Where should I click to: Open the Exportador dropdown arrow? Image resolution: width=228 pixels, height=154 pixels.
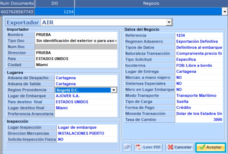coord(169,23)
